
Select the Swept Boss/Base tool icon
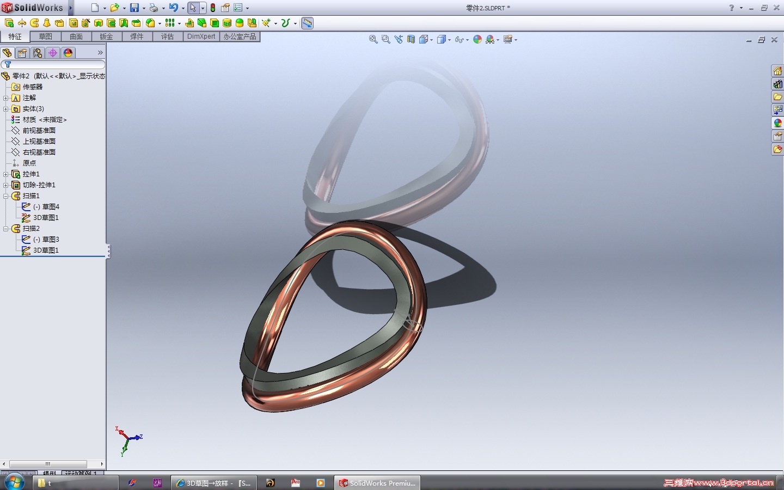pyautogui.click(x=34, y=23)
